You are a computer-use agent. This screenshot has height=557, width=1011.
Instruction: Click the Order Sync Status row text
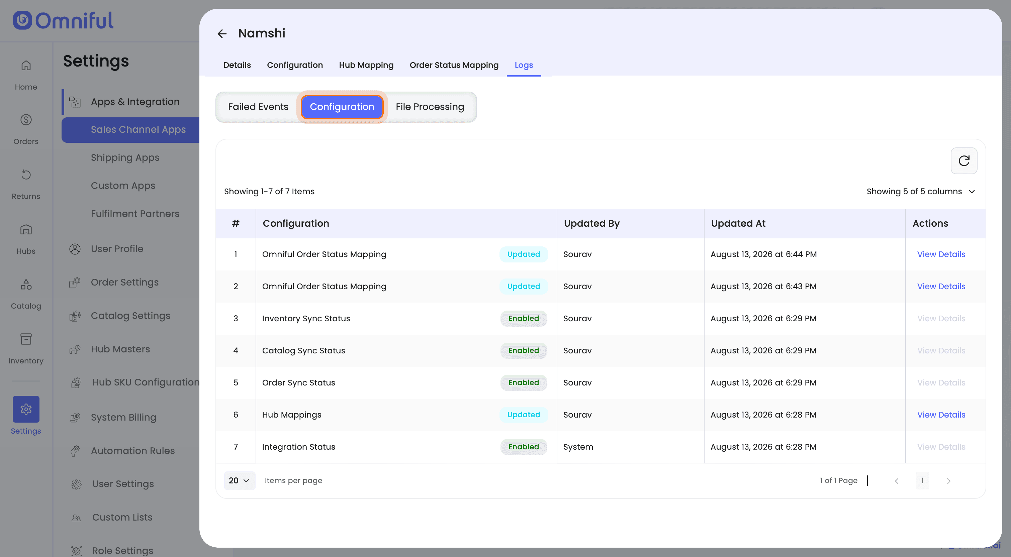299,383
